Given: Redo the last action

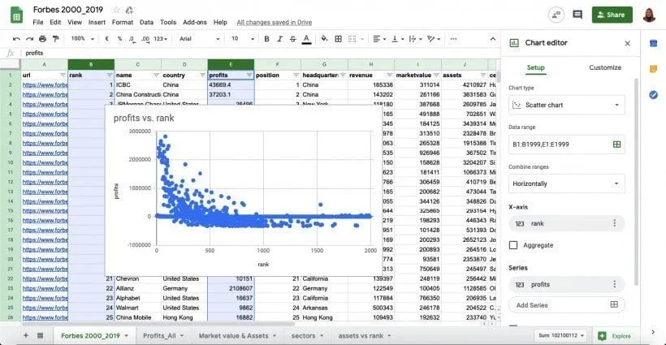Looking at the screenshot, I should [x=29, y=39].
